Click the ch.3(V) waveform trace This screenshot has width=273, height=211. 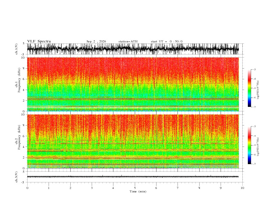(133, 177)
